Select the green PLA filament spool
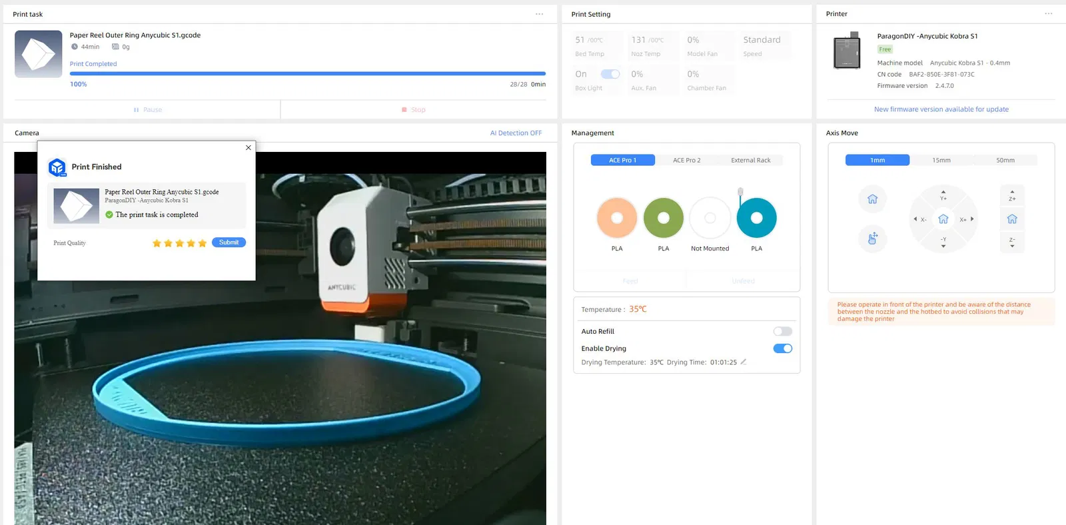This screenshot has height=525, width=1066. 664,218
